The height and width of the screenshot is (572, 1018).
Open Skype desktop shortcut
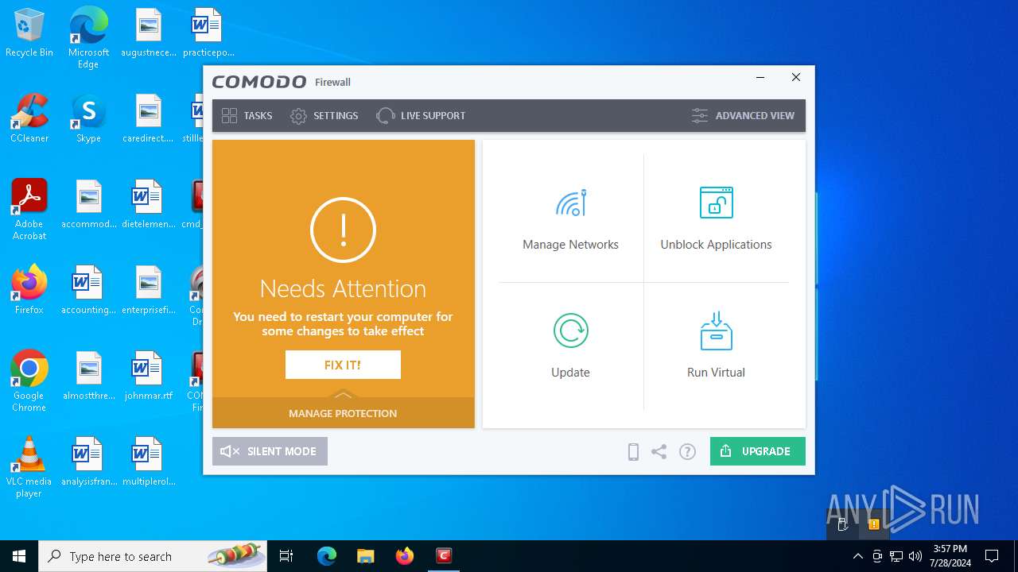pyautogui.click(x=88, y=118)
